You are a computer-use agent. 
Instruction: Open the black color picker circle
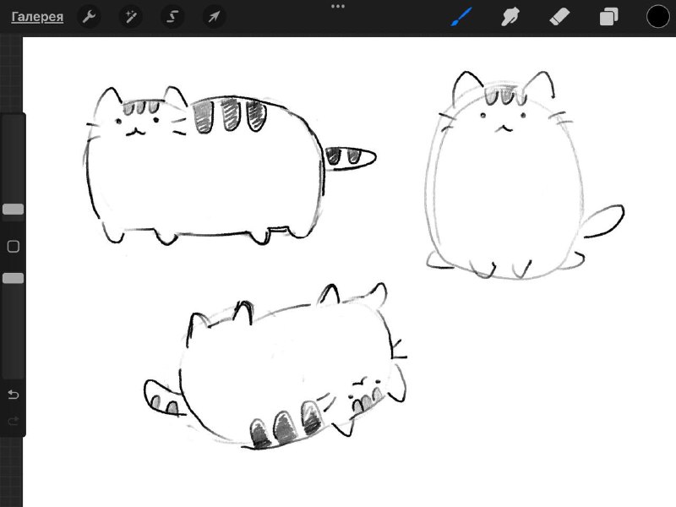[657, 17]
